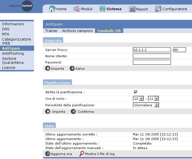Image resolution: width=192 pixels, height=159 pixels.
Task: Switch to the Archivio campioni tab
Action: 77,31
